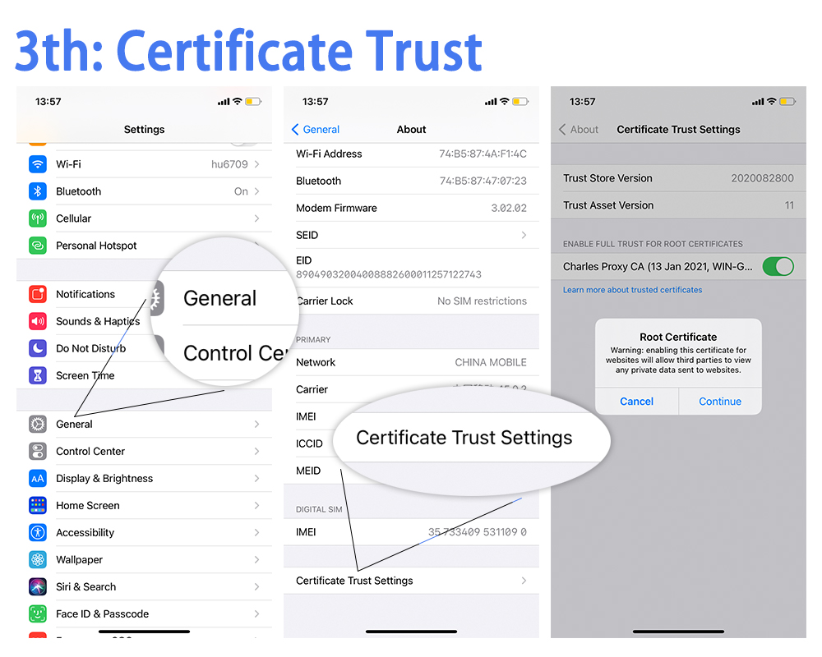Open the Wi-Fi row chevron beside hu6709
Screen dimensions: 822x657
[x=256, y=164]
